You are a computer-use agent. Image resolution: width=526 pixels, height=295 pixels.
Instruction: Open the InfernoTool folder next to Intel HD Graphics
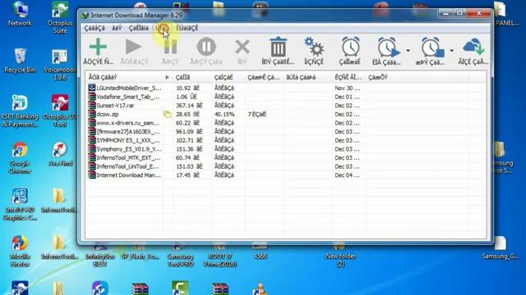(x=59, y=201)
